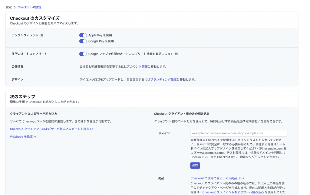Open the アカウント情報 link
The height and width of the screenshot is (195, 310).
[x=137, y=66]
